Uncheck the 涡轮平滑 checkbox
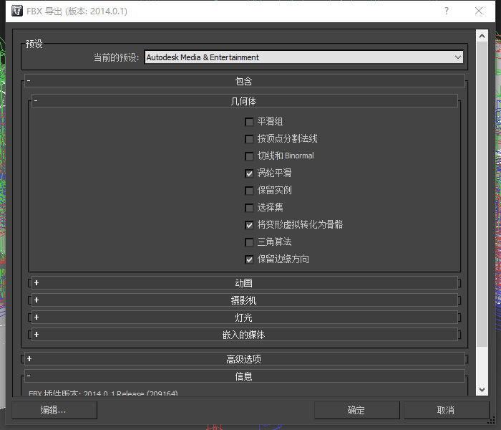 point(249,173)
